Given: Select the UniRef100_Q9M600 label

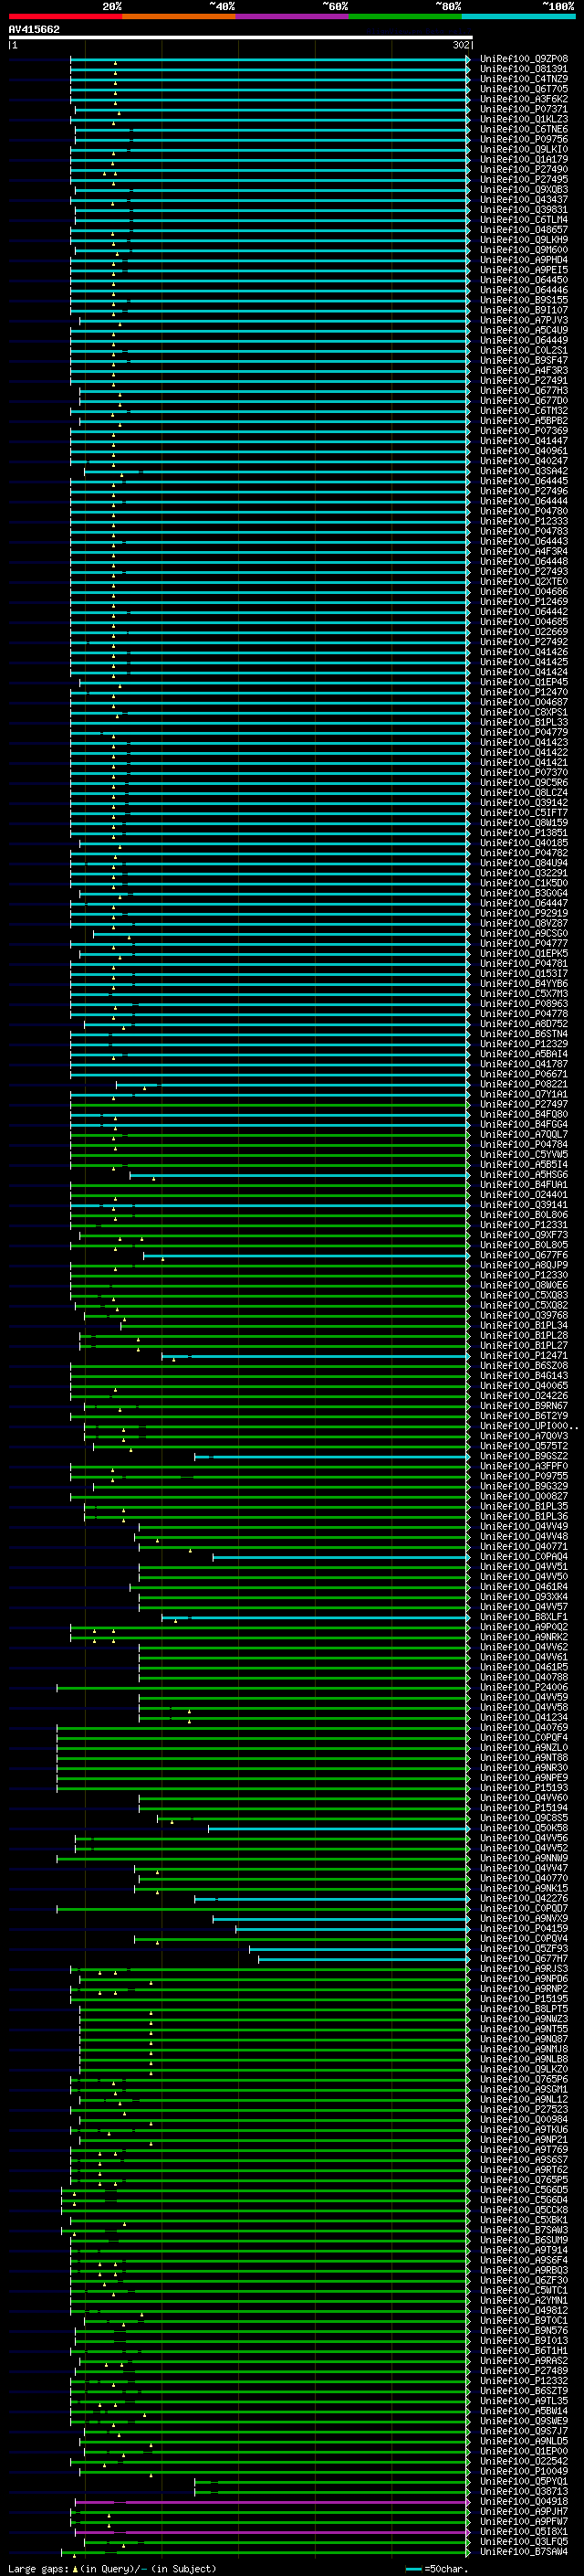Looking at the screenshot, I should tap(524, 250).
